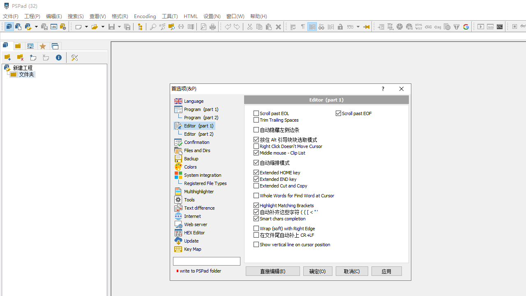Click the printer icon in the toolbar
The image size is (526, 296).
[x=212, y=26]
